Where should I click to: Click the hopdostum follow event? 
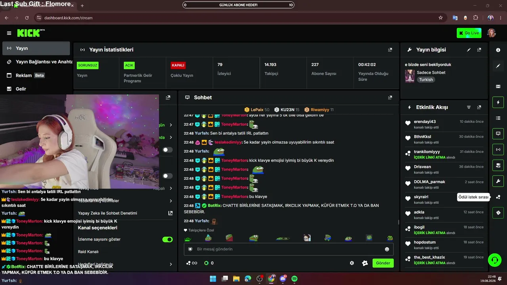point(444,245)
